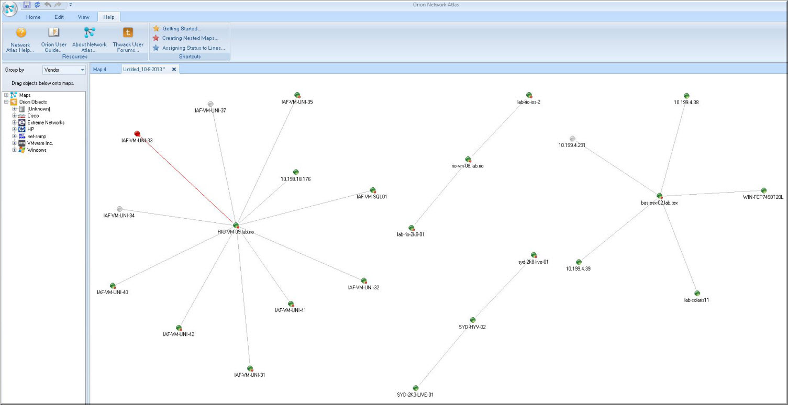This screenshot has width=788, height=405.
Task: Select the Help ribbon tab
Action: pyautogui.click(x=109, y=17)
